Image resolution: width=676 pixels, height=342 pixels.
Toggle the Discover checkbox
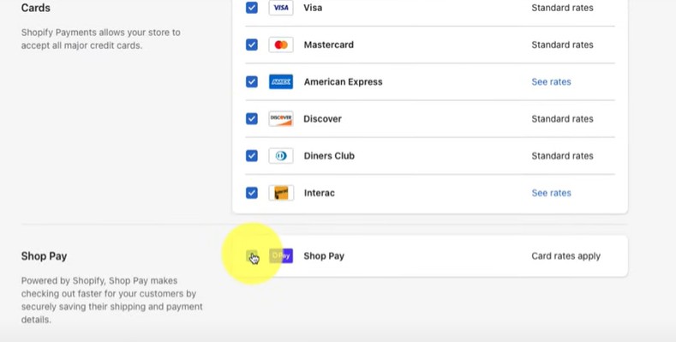tap(252, 119)
